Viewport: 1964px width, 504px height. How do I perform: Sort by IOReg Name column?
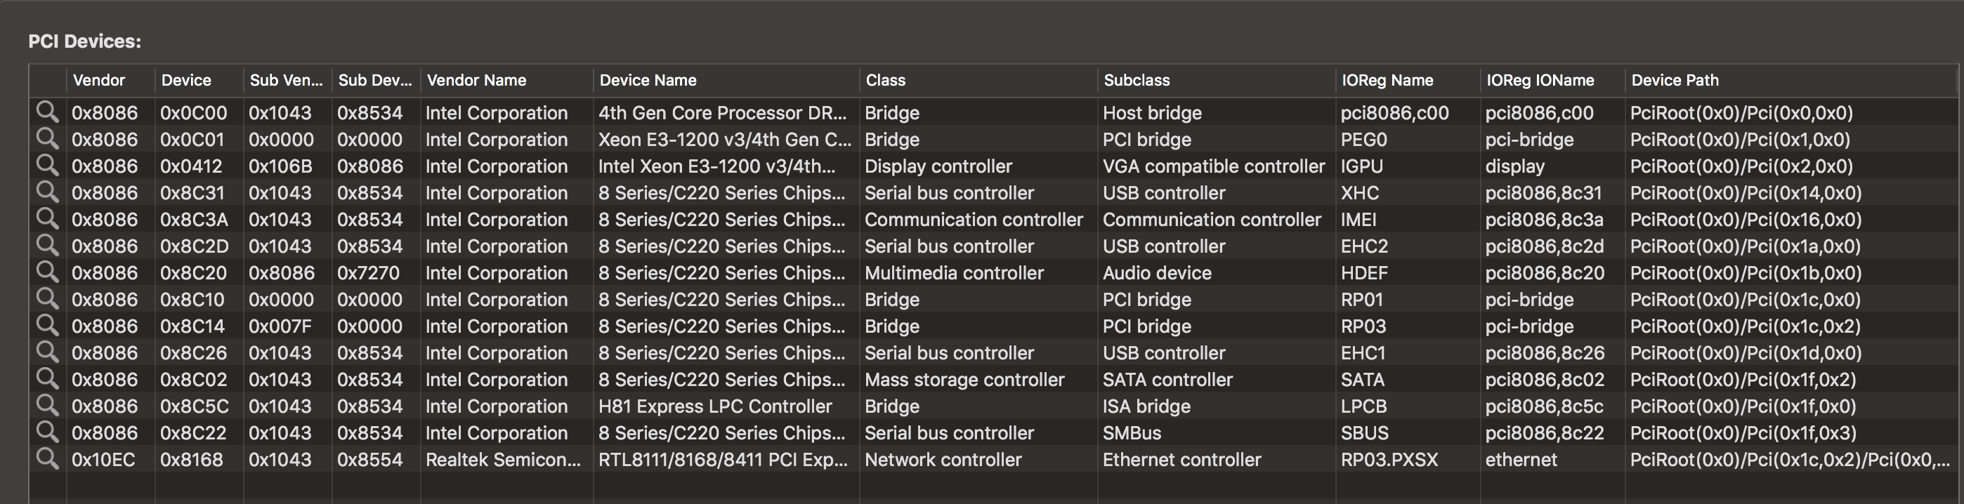coord(1408,81)
